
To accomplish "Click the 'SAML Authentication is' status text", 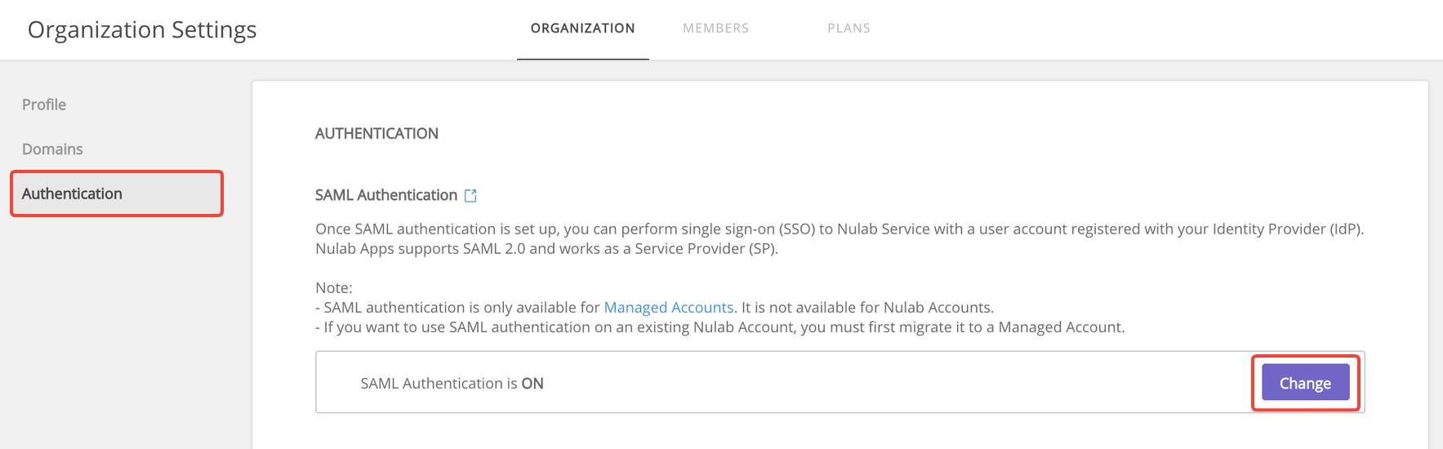I will coord(439,383).
